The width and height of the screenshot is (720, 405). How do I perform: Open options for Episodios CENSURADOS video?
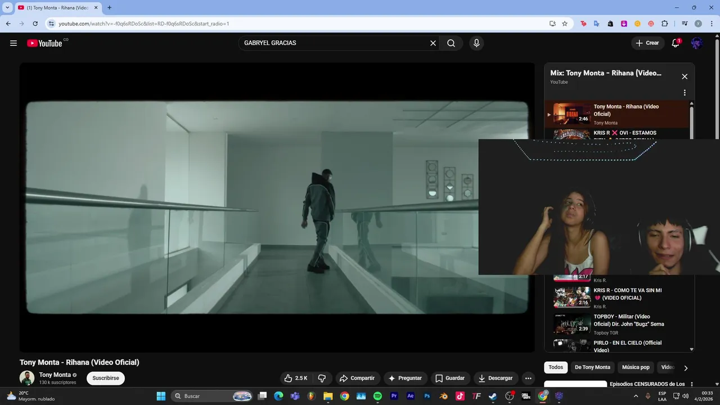[x=692, y=385]
